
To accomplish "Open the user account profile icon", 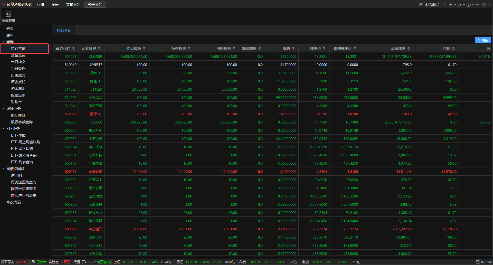I will 444,5.
